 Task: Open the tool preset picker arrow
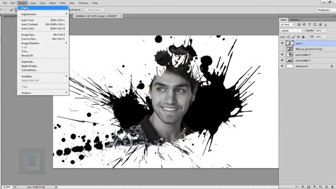pyautogui.click(x=4, y=10)
